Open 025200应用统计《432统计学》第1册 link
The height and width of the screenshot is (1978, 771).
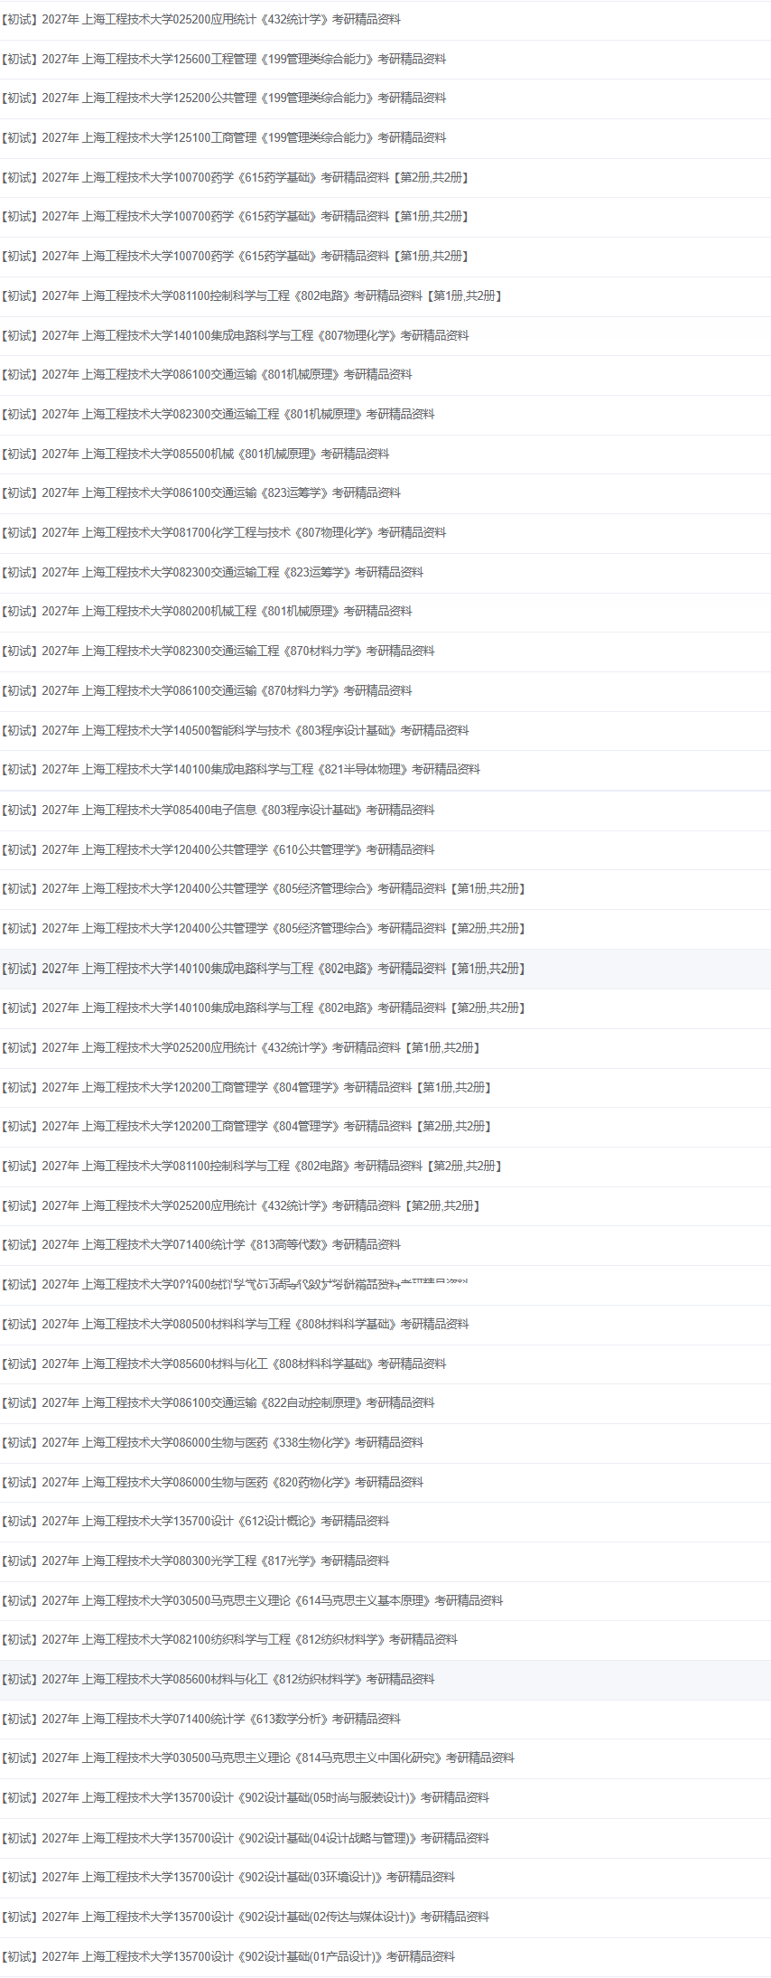(240, 1047)
